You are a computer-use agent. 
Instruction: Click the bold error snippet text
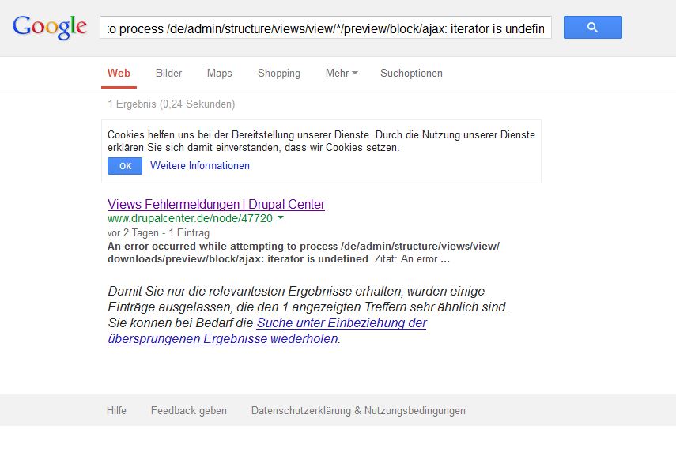click(x=303, y=252)
